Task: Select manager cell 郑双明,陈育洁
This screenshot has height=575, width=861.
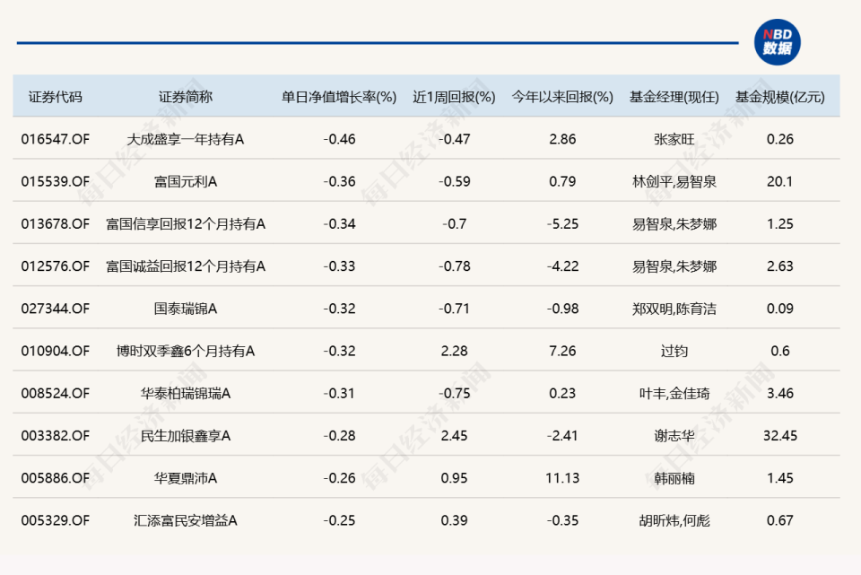Action: [674, 309]
